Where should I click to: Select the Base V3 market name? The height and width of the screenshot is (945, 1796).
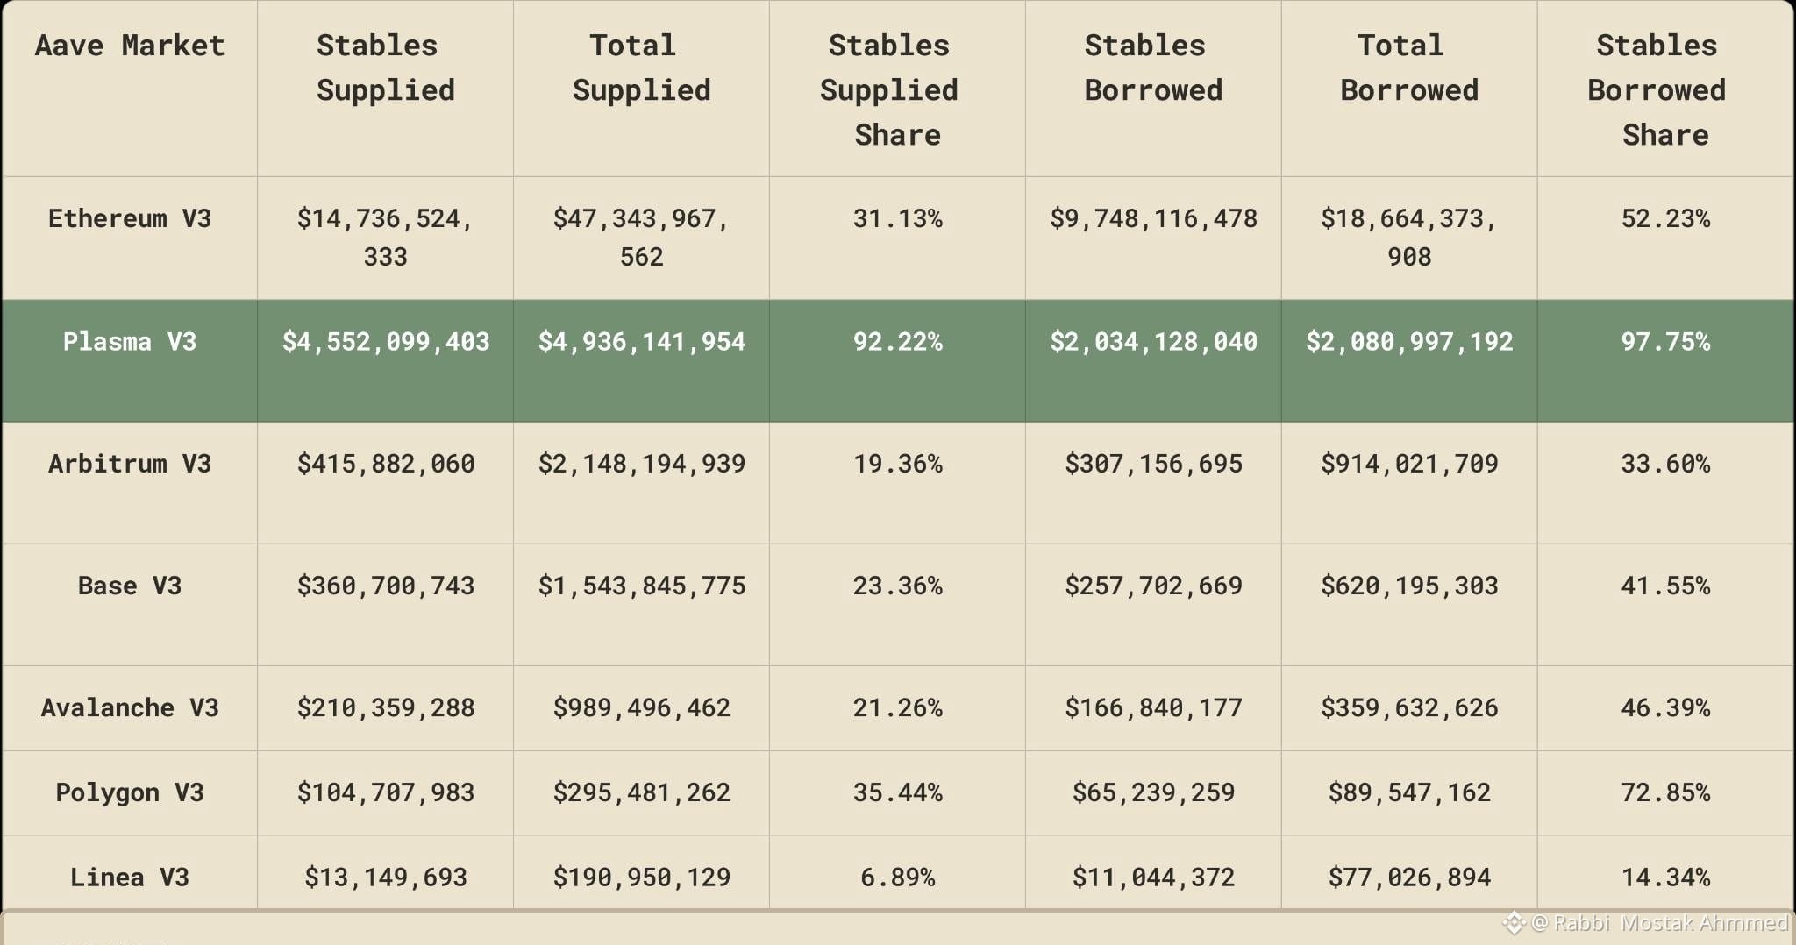tap(130, 586)
